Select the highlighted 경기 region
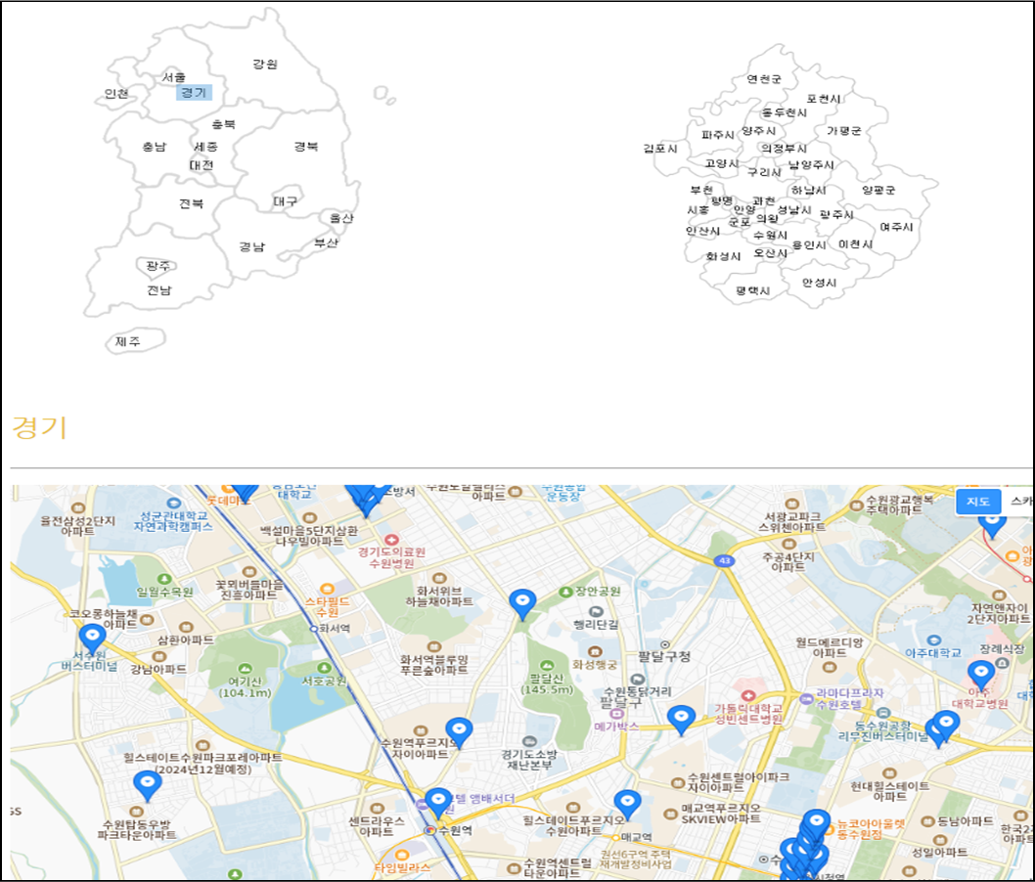 pos(194,93)
